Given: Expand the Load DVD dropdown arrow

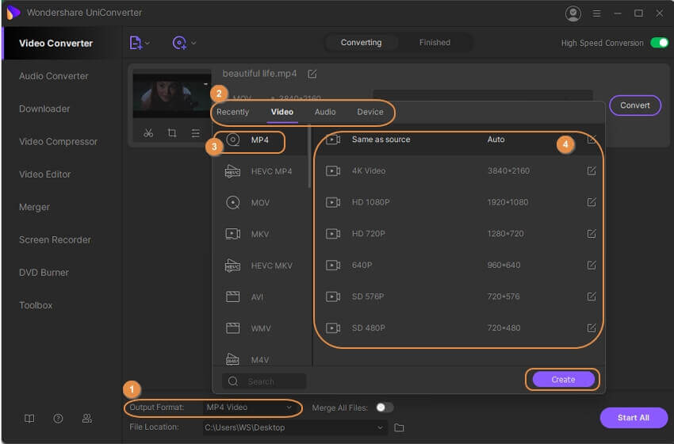Looking at the screenshot, I should (x=193, y=43).
